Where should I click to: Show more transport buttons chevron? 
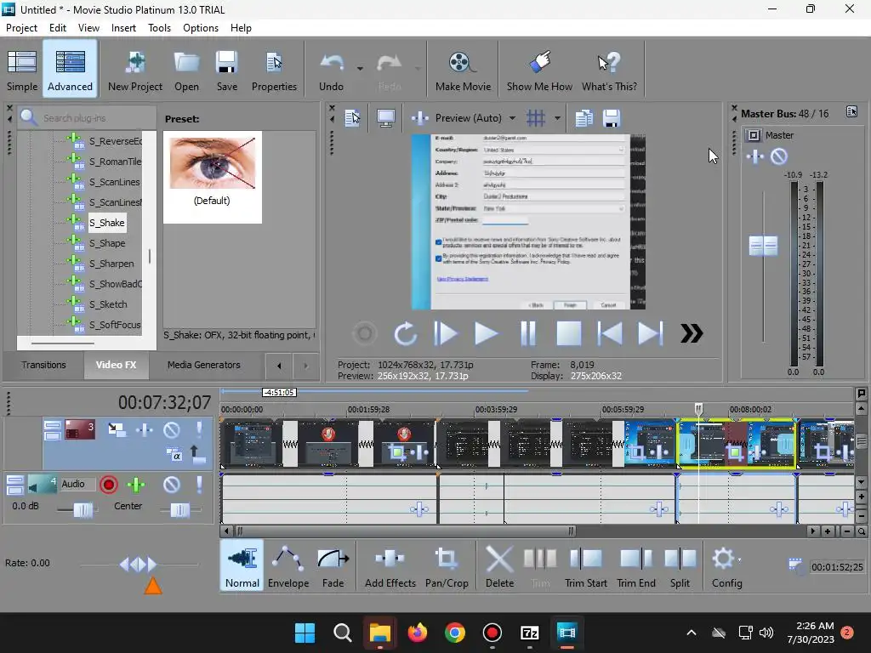coord(692,333)
